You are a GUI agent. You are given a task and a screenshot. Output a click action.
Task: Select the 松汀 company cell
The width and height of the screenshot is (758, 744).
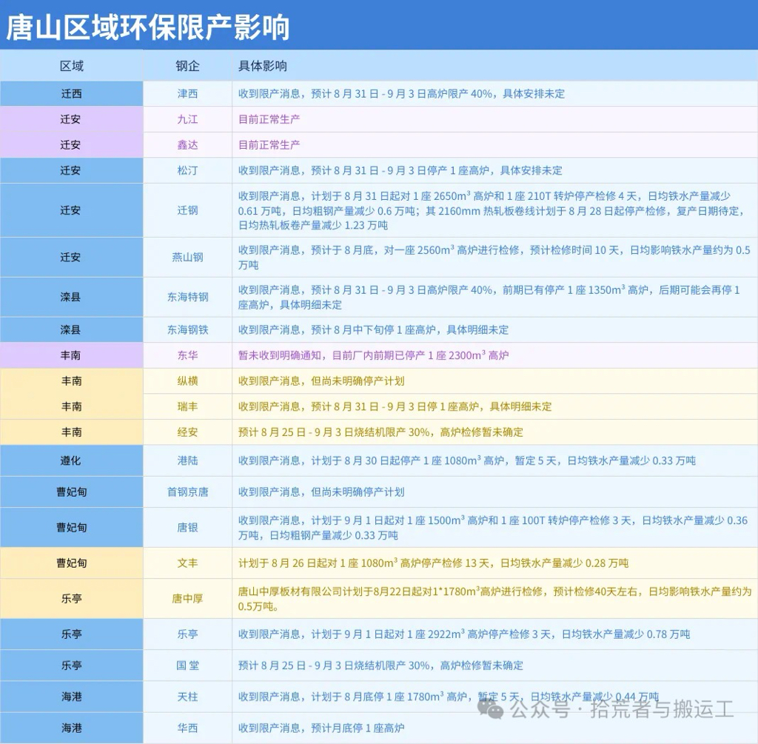coord(187,171)
